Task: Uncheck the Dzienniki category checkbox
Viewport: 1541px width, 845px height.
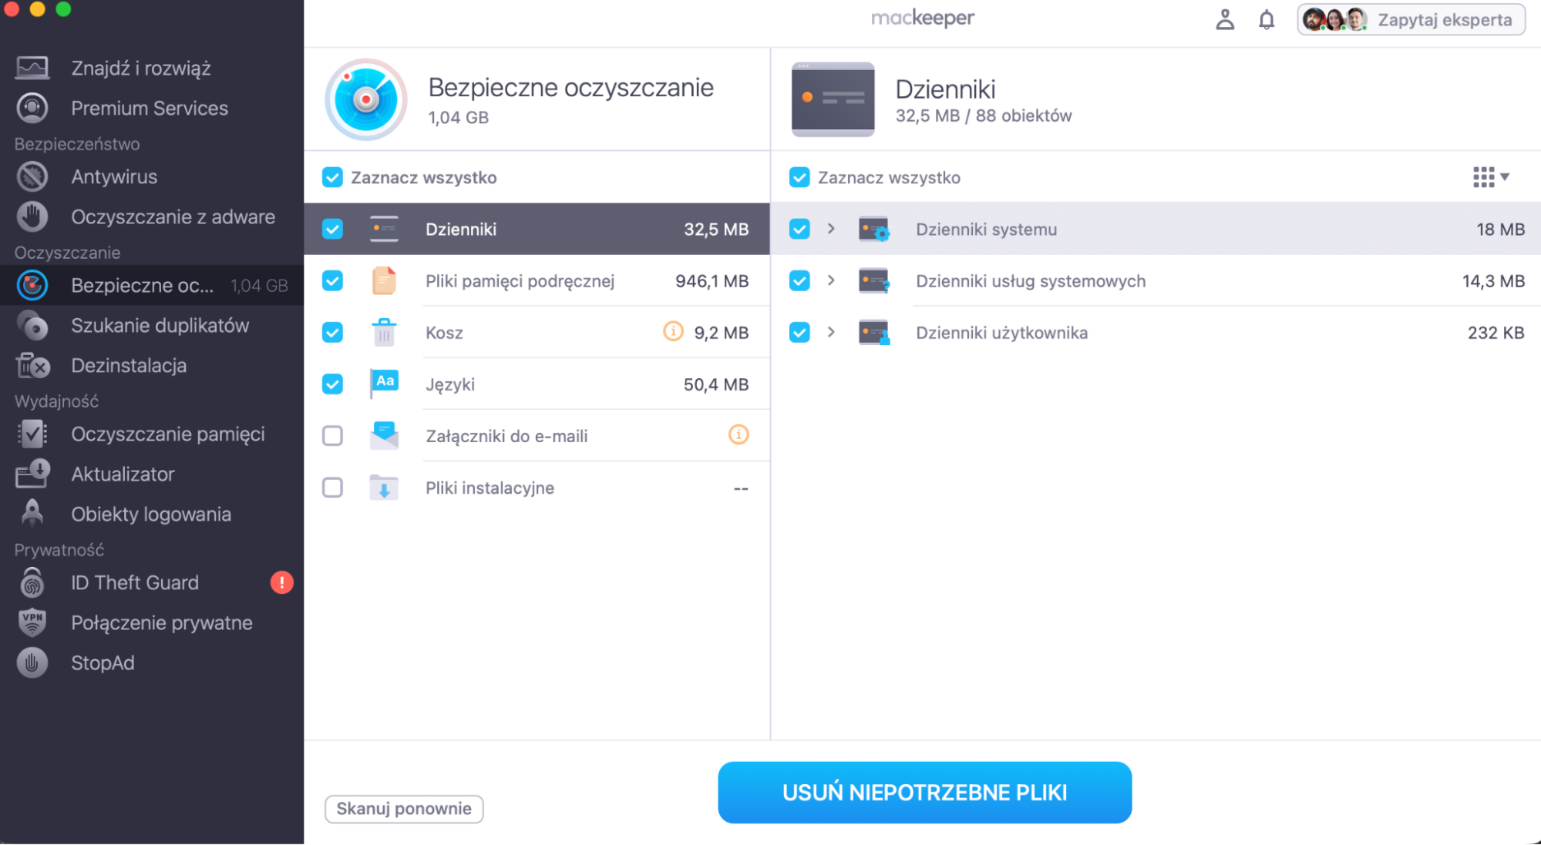Action: tap(332, 229)
